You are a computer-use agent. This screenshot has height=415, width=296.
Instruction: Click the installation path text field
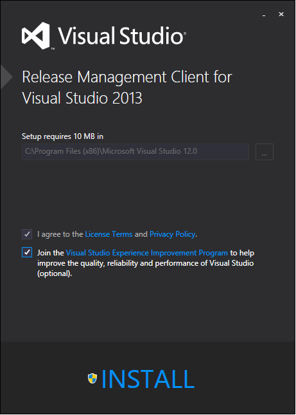[135, 152]
